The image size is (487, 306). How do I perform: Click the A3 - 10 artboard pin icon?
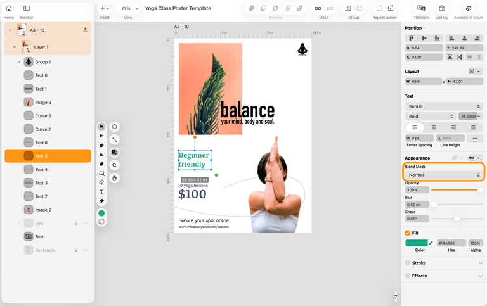point(85,30)
